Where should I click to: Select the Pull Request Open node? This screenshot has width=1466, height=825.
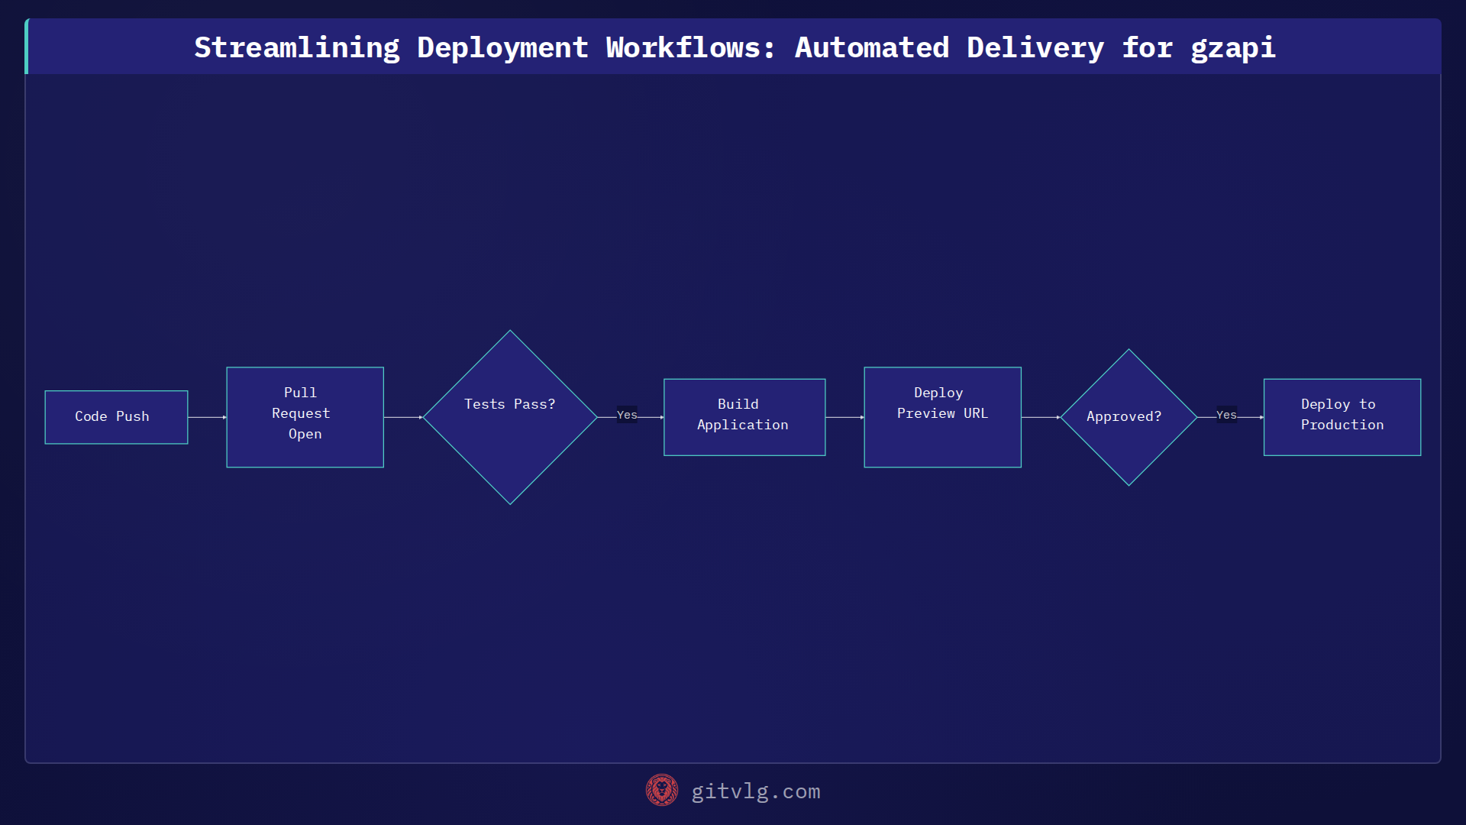pos(305,417)
